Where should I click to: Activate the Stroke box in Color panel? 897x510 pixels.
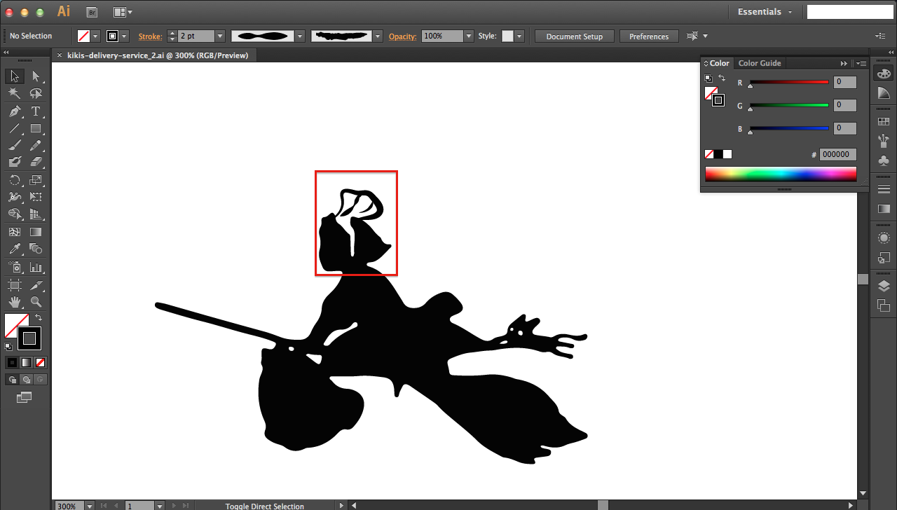tap(718, 100)
